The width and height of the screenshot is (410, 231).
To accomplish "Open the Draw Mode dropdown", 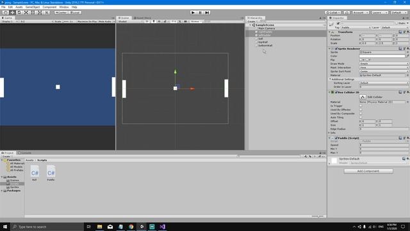I will coord(384,64).
